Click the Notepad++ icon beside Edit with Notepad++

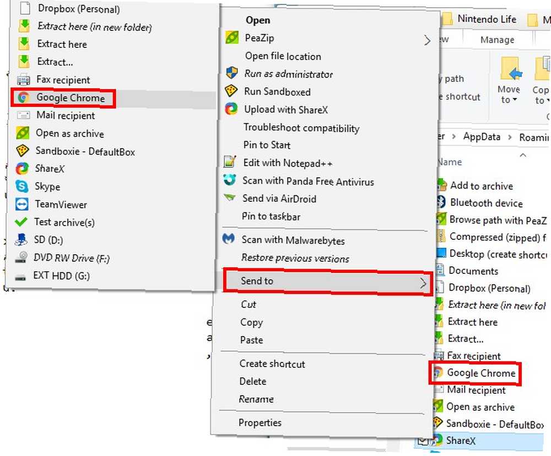(x=230, y=162)
